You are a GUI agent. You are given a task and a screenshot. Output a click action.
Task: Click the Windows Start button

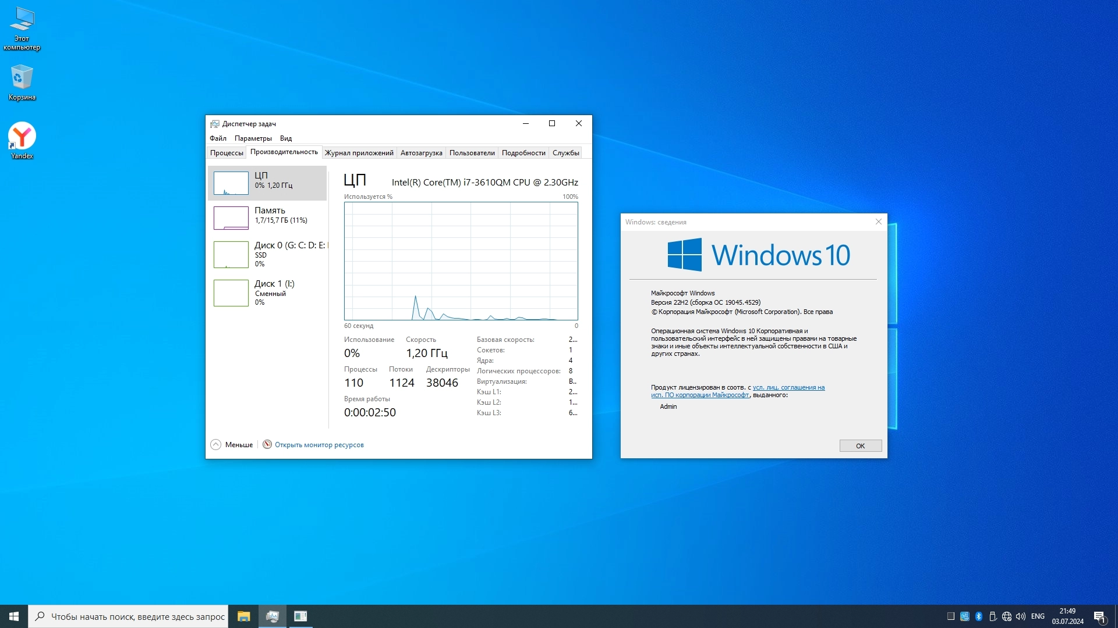point(14,616)
